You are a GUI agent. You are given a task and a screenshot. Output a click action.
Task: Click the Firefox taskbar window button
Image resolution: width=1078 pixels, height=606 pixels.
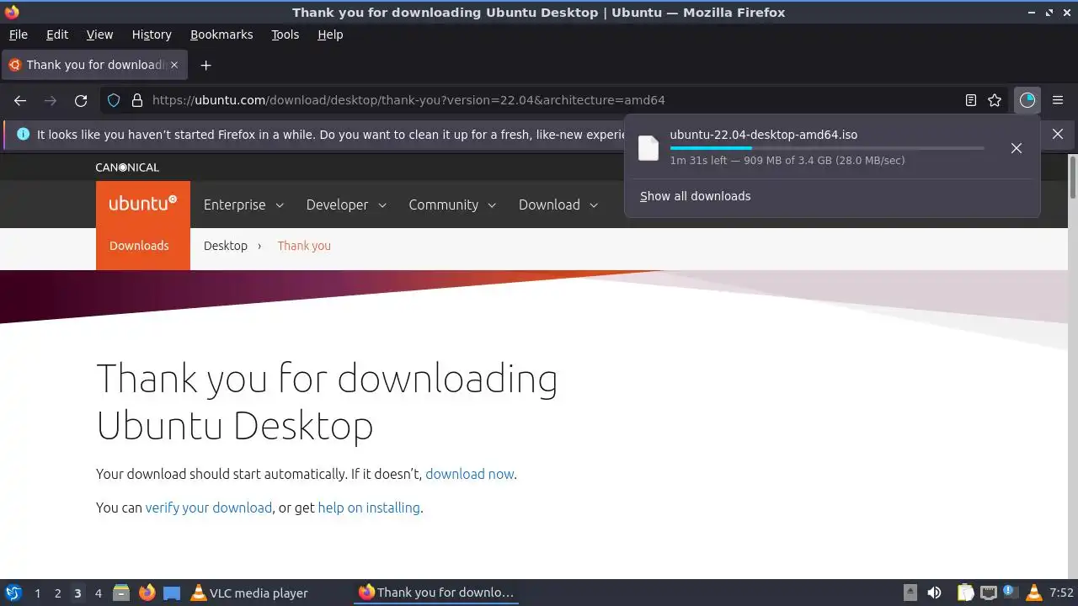[436, 593]
